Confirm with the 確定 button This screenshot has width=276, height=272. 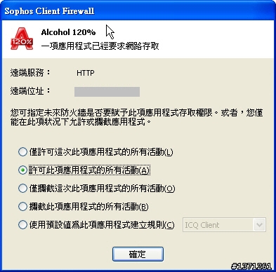click(138, 254)
